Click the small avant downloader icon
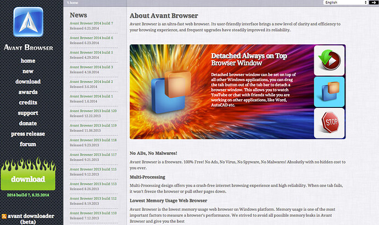This screenshot has height=225, width=379. point(4,216)
